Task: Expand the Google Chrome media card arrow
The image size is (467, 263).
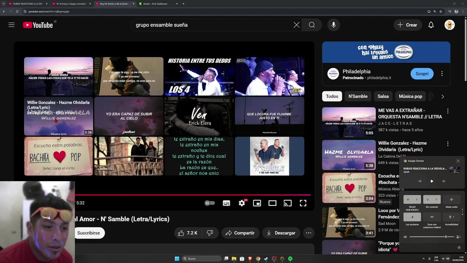Action: point(458,161)
